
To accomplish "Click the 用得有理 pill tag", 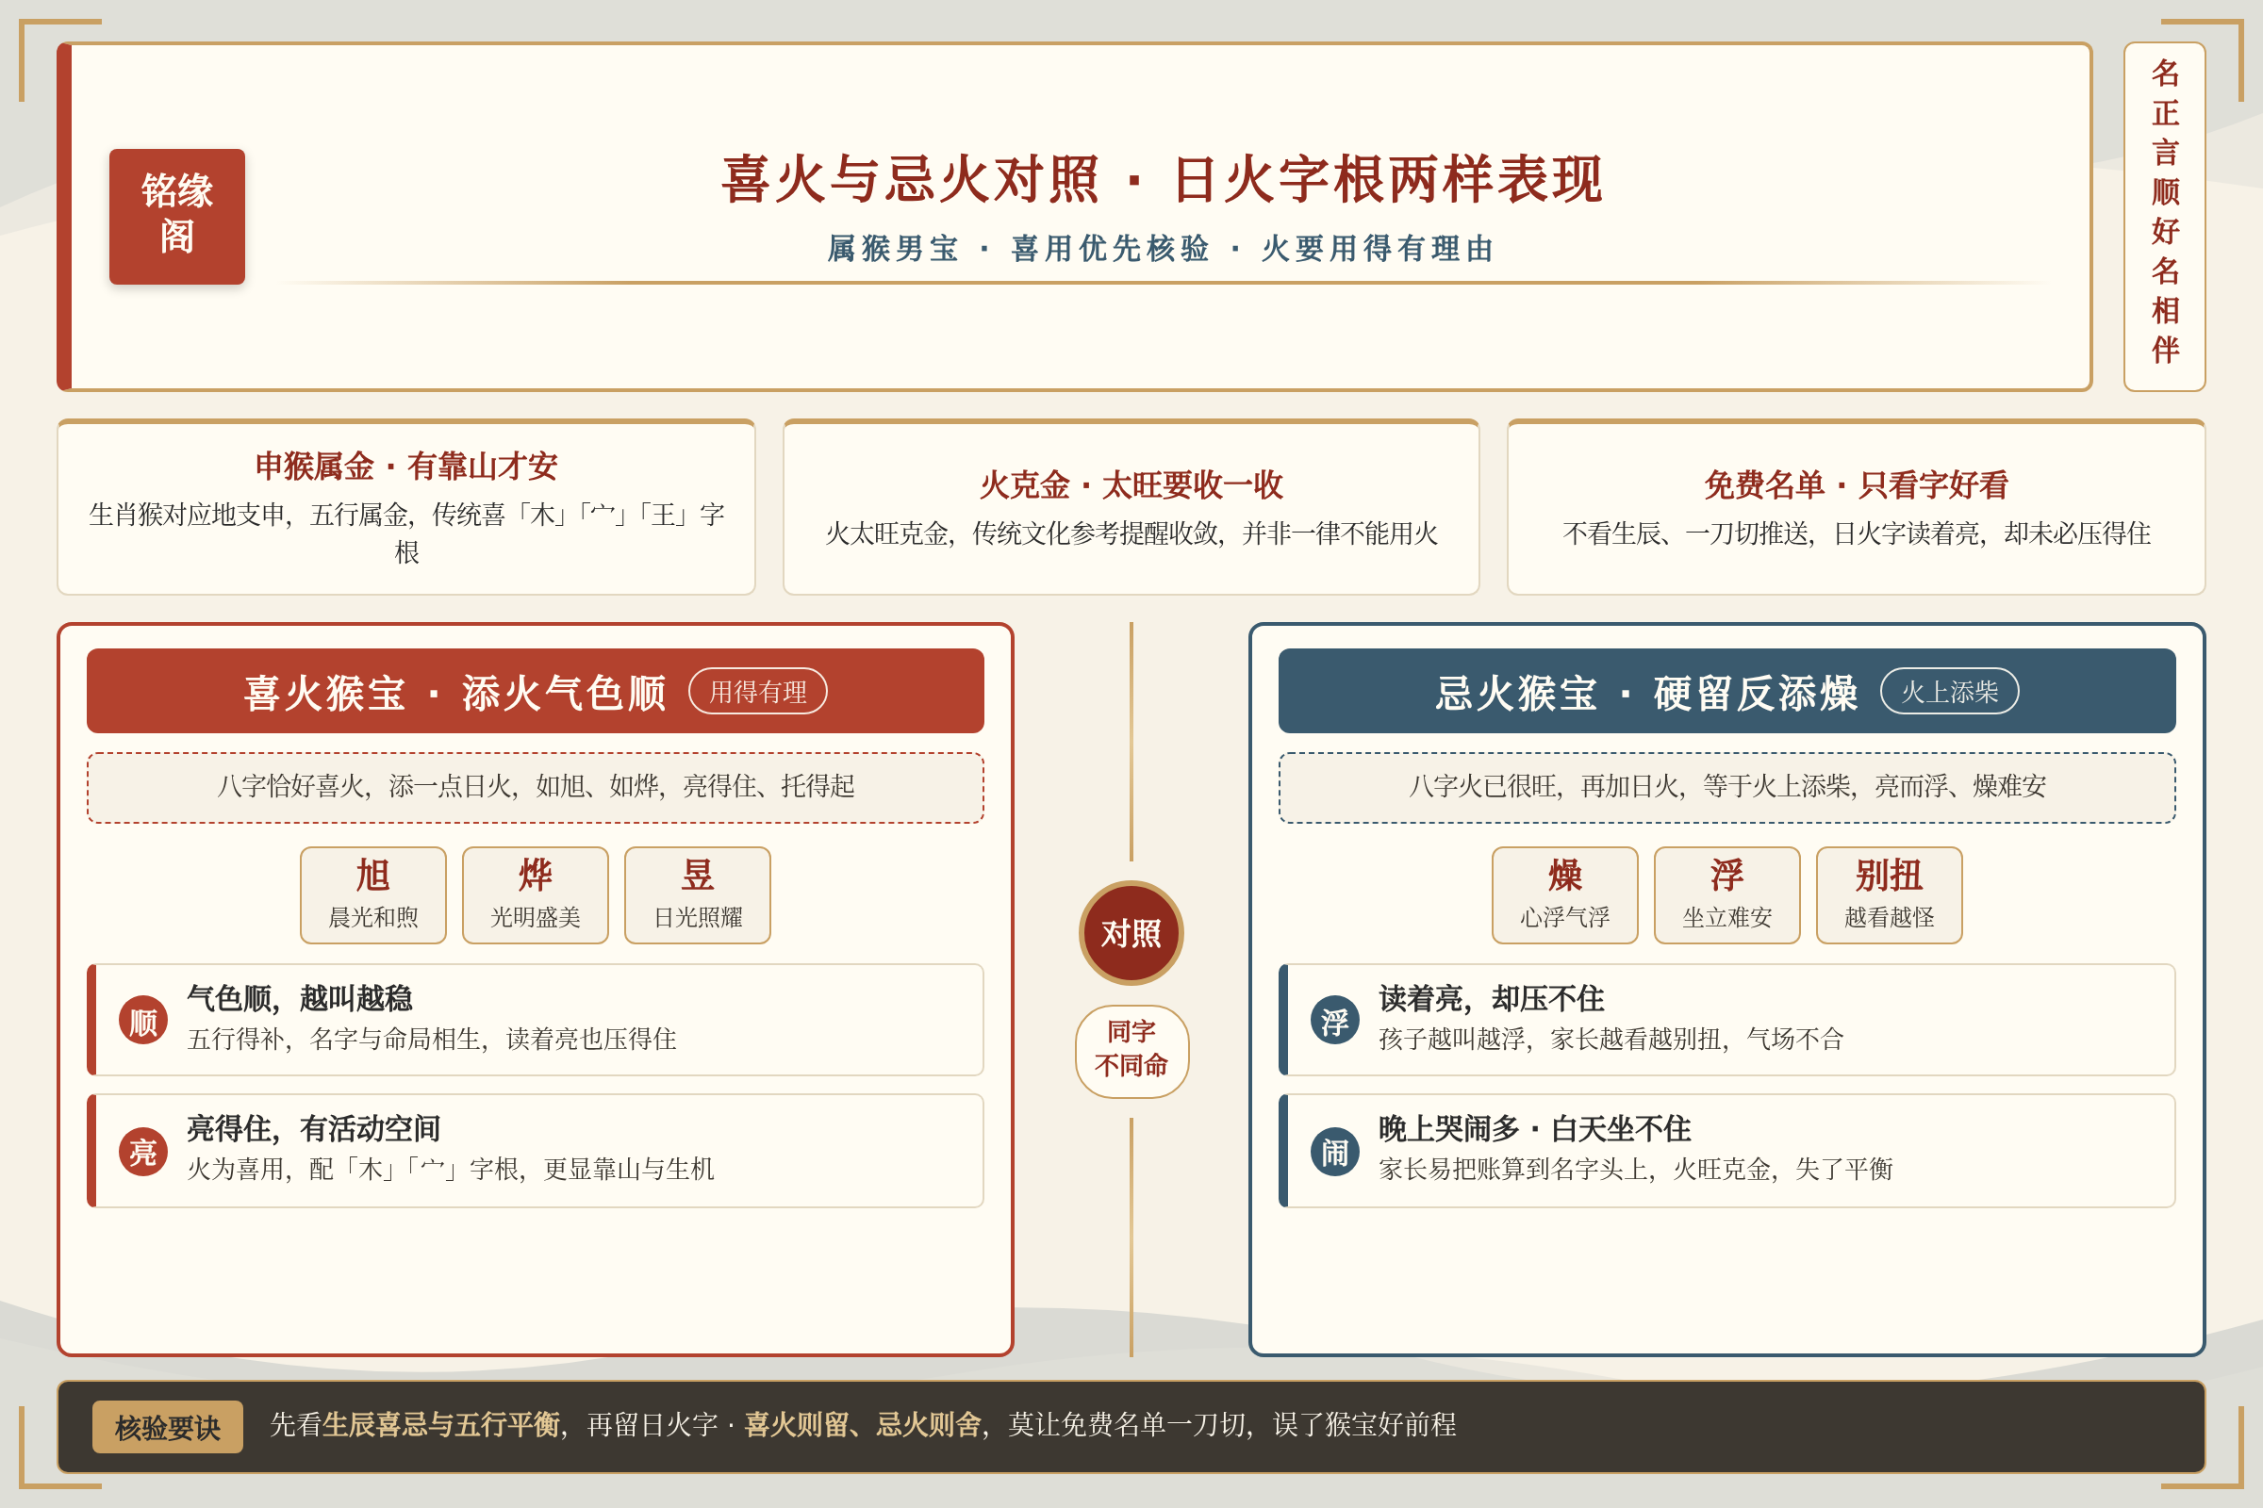I will 758,692.
